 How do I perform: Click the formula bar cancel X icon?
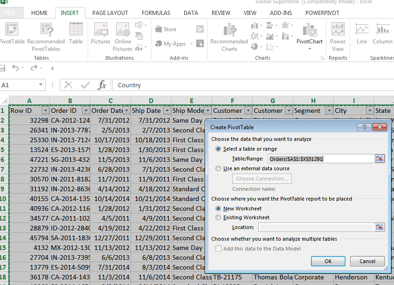[68, 85]
